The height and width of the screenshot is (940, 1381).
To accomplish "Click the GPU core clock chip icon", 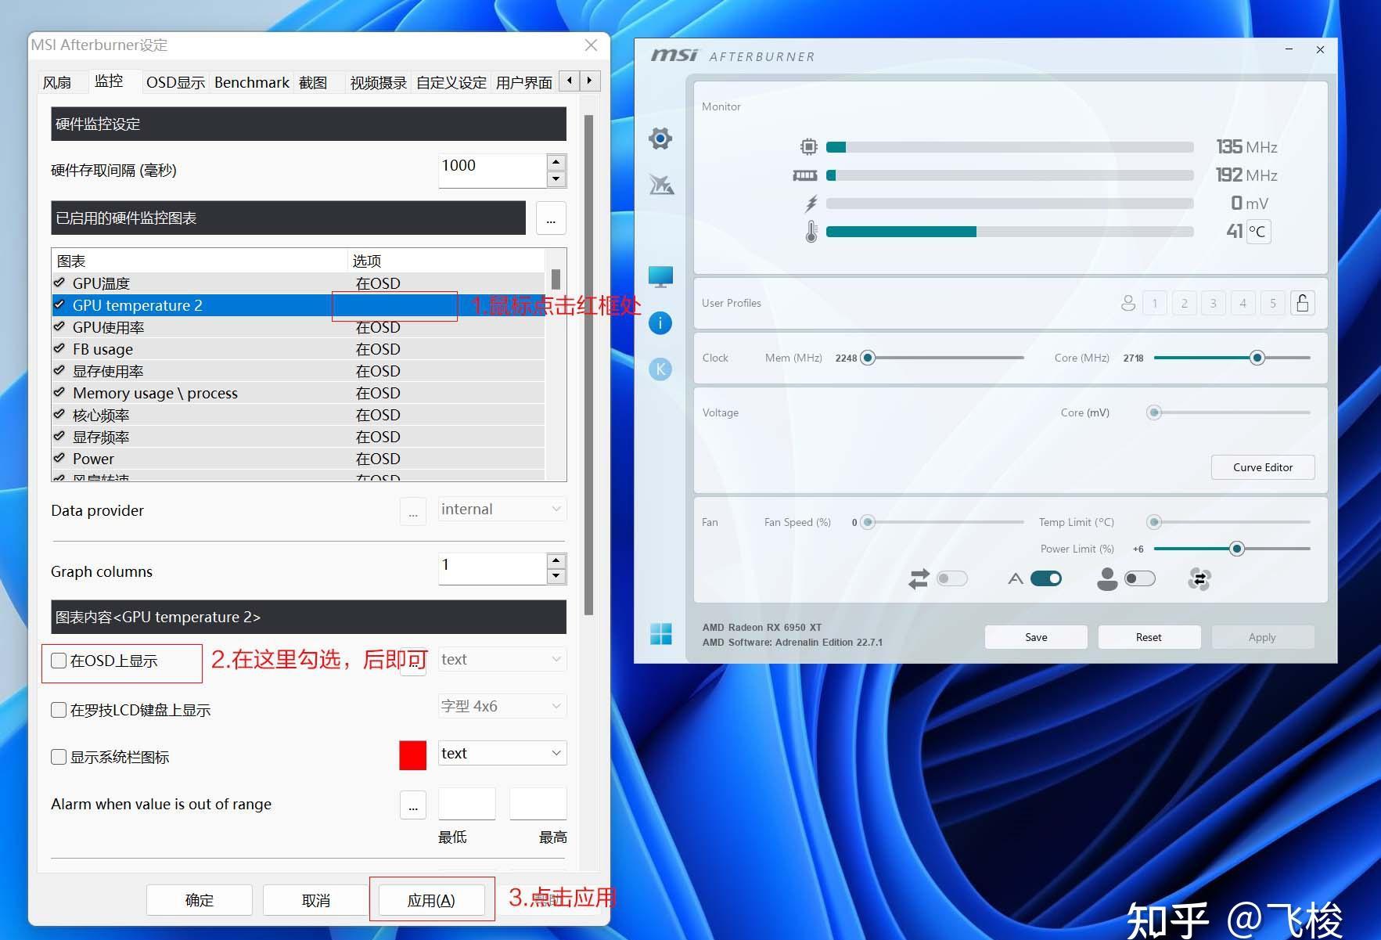I will point(809,147).
